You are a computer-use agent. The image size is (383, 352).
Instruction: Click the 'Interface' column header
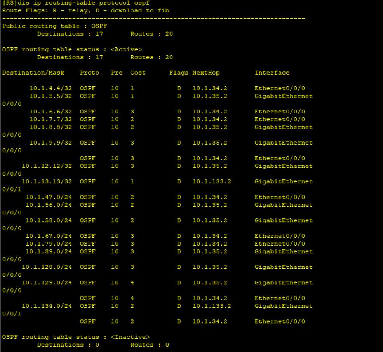272,73
